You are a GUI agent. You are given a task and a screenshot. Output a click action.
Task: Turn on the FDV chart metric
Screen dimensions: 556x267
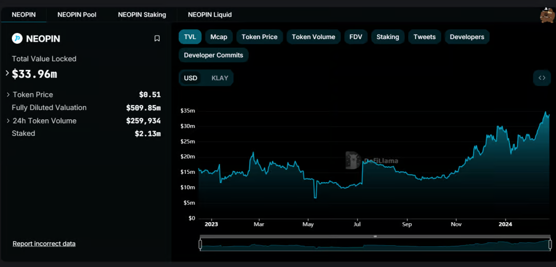pyautogui.click(x=355, y=37)
